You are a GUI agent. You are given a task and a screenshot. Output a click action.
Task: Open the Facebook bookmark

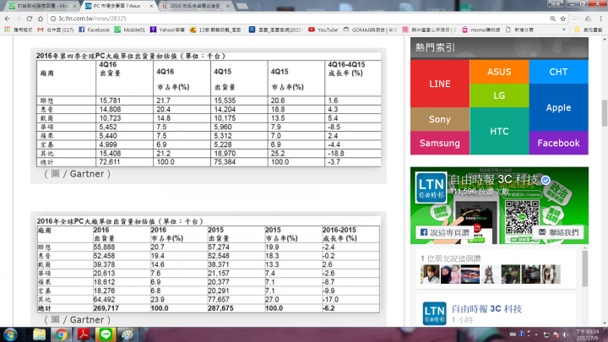(x=95, y=30)
